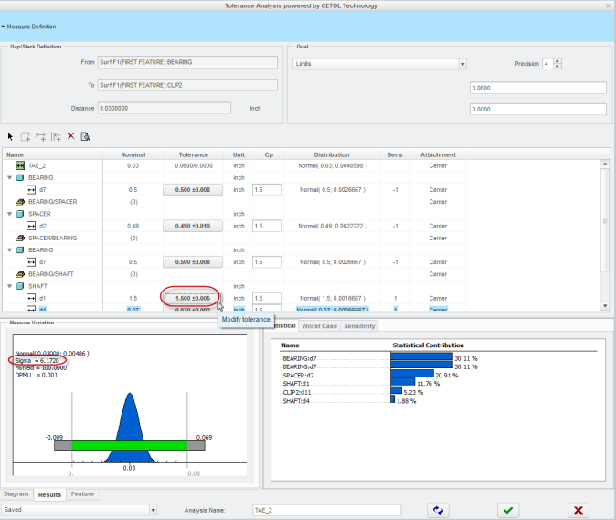This screenshot has height=520, width=616.
Task: Increase the Precision stepper value
Action: coord(558,61)
